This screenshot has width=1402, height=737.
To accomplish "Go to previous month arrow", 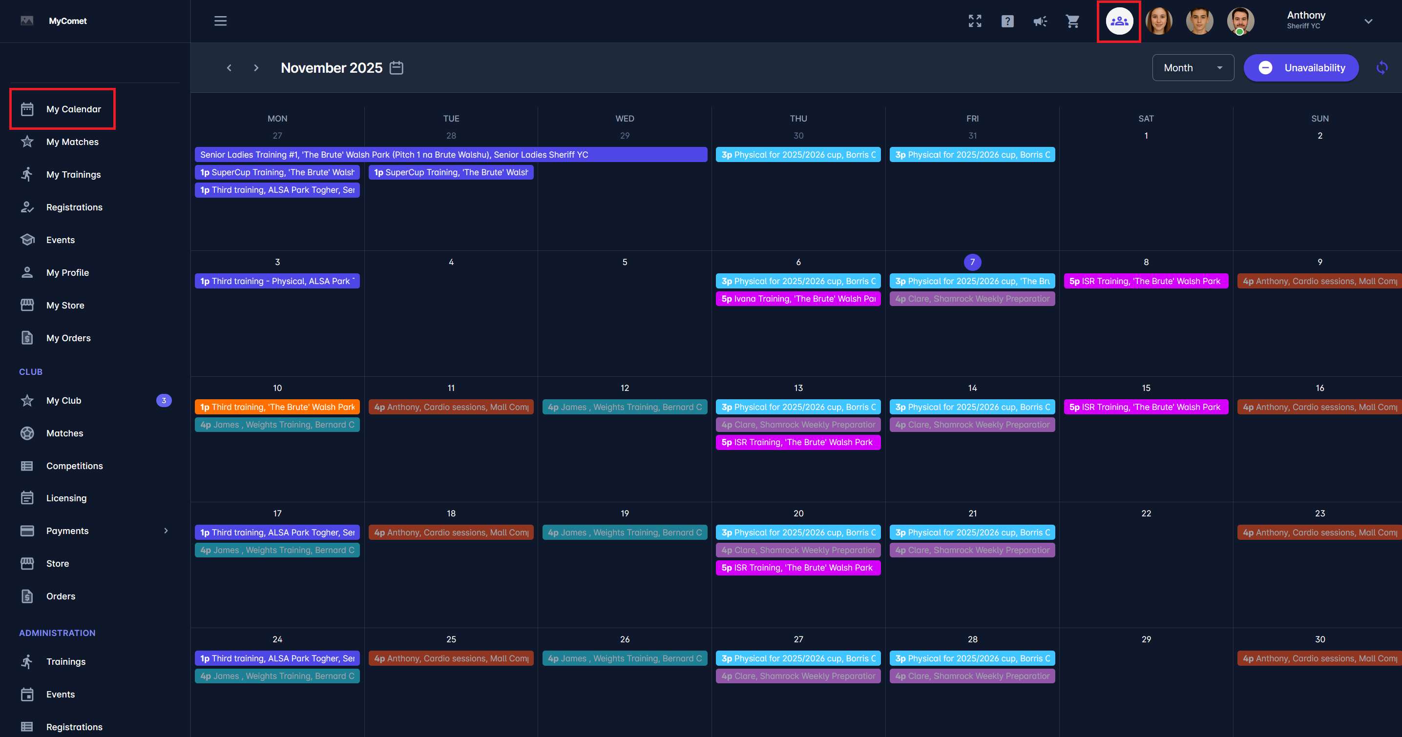I will pos(229,68).
